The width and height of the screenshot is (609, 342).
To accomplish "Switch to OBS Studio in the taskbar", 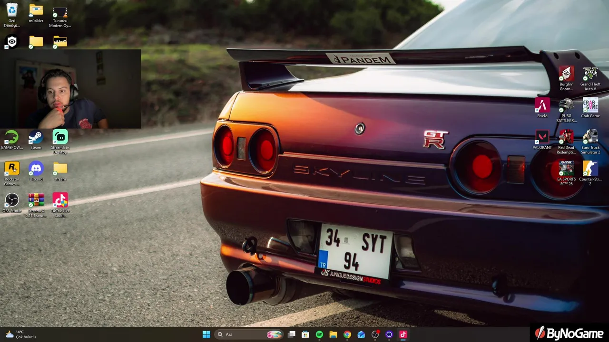I will (x=375, y=334).
